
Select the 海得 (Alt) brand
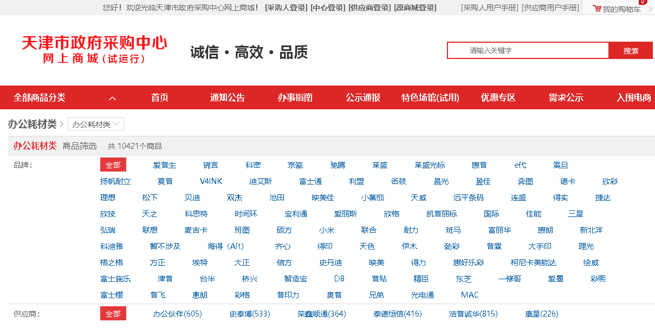pyautogui.click(x=226, y=247)
